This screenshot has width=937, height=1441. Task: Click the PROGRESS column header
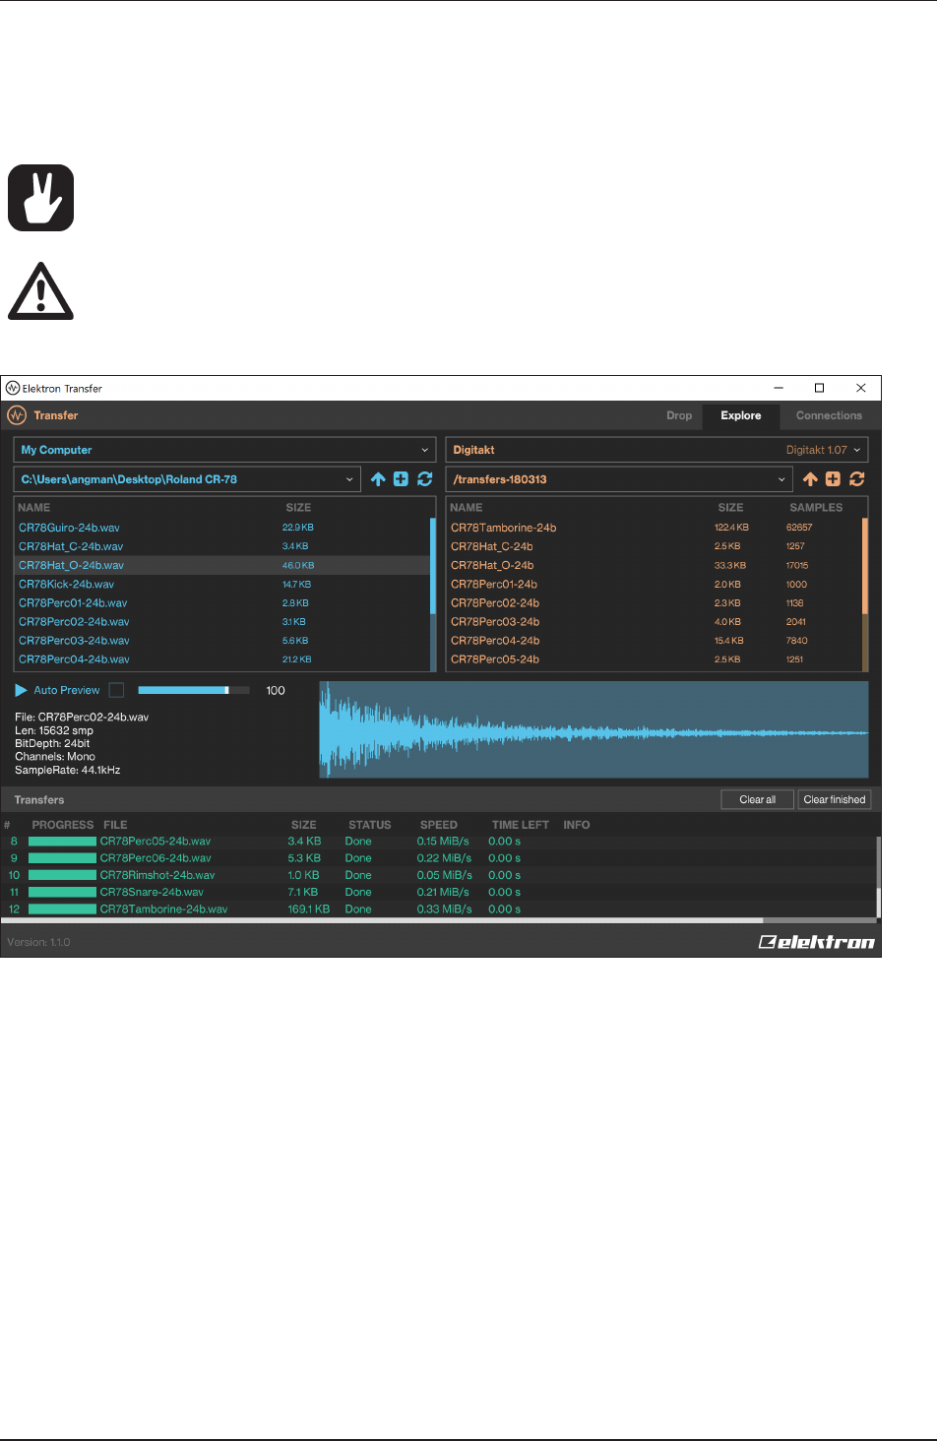pos(63,825)
